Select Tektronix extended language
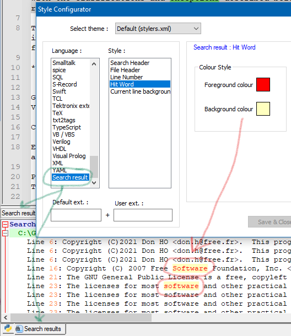This screenshot has height=336, width=291. point(71,106)
